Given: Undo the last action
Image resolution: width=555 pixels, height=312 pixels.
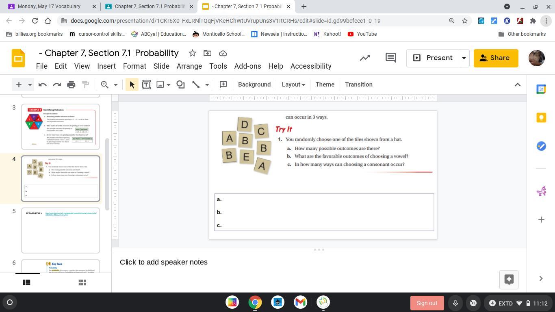Looking at the screenshot, I should click(42, 84).
